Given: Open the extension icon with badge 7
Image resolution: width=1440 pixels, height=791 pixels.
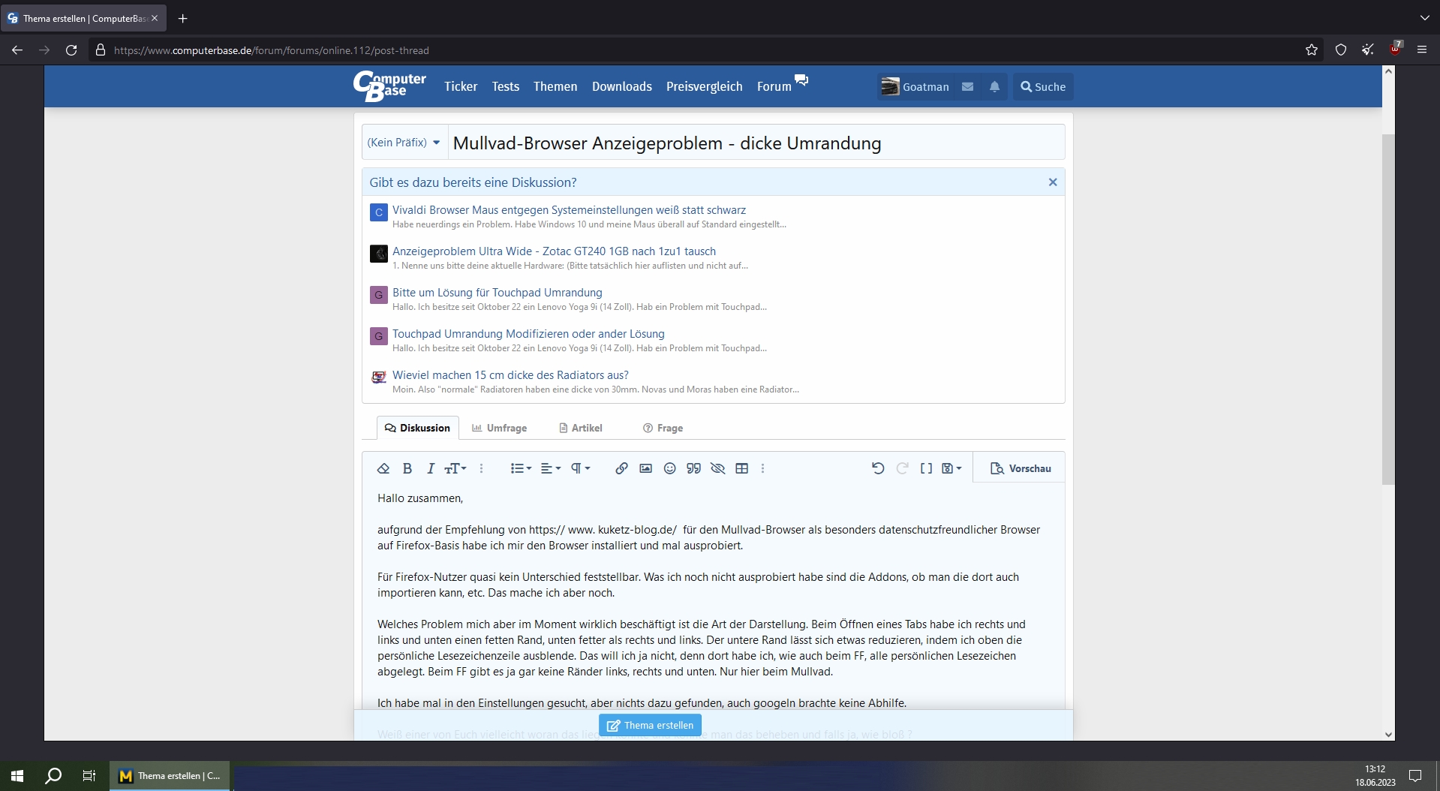Looking at the screenshot, I should [x=1395, y=49].
